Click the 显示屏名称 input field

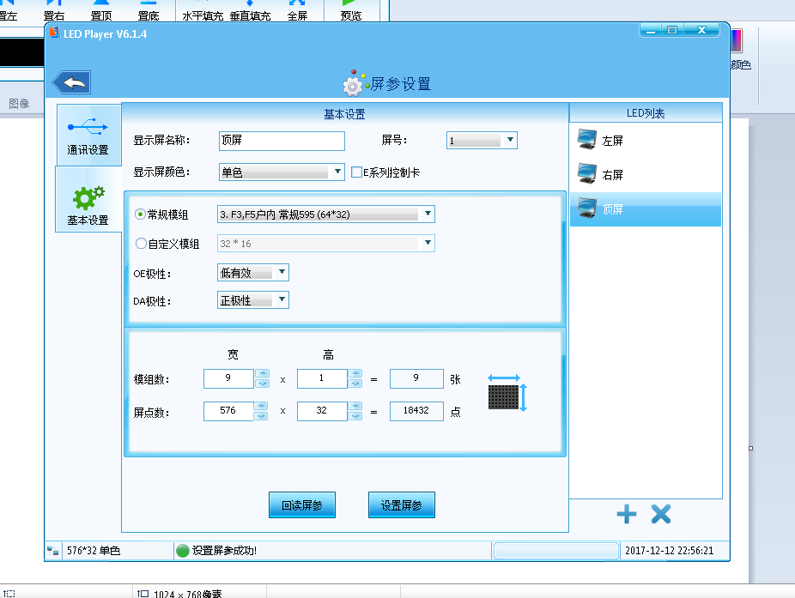click(x=282, y=141)
